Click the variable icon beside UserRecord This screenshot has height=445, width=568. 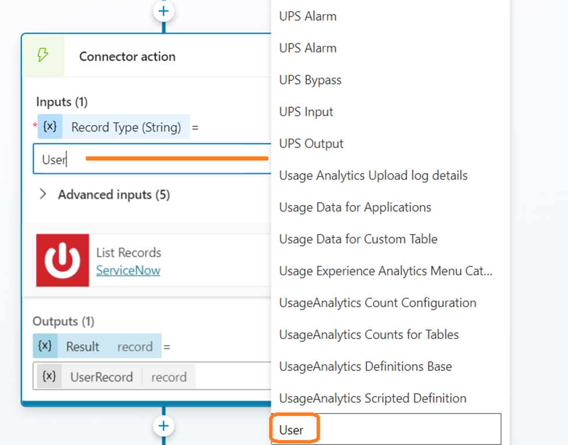[50, 376]
